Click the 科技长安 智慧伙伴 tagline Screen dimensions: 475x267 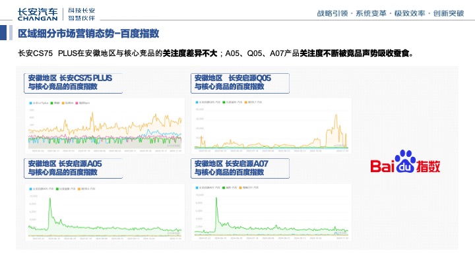coord(82,15)
